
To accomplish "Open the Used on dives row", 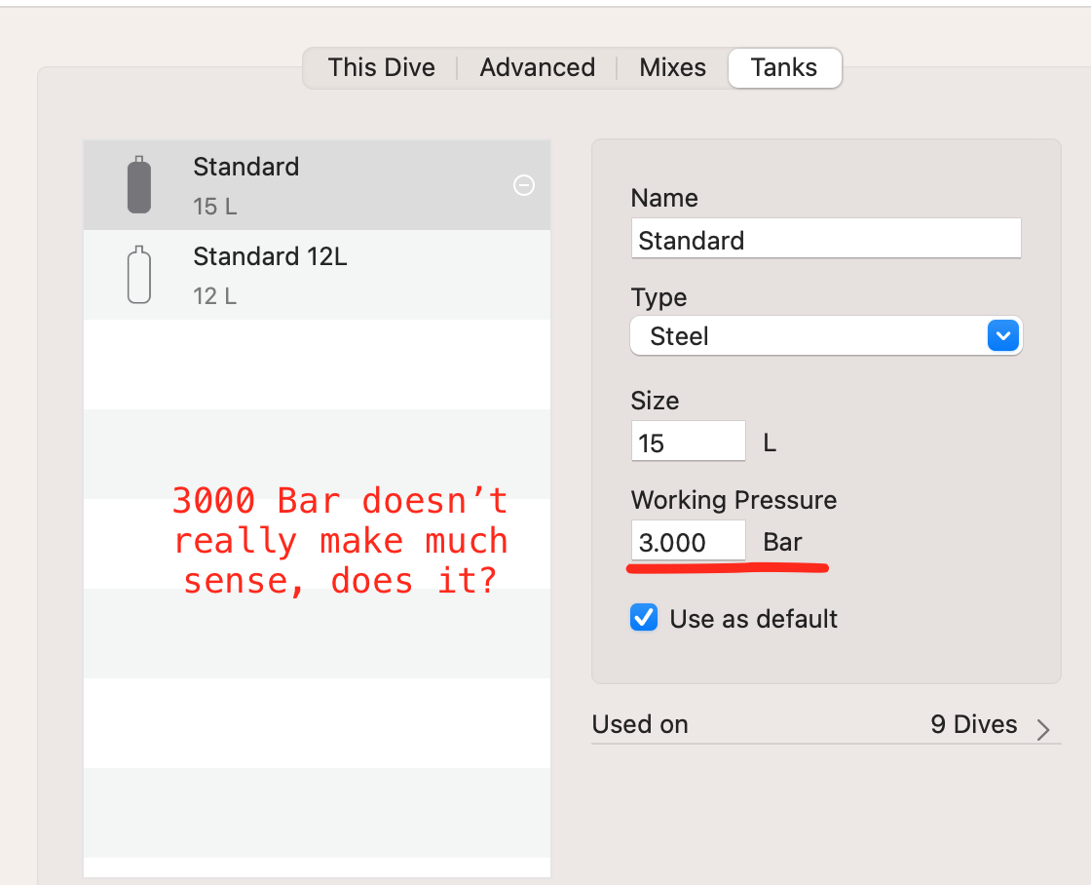I will (825, 725).
